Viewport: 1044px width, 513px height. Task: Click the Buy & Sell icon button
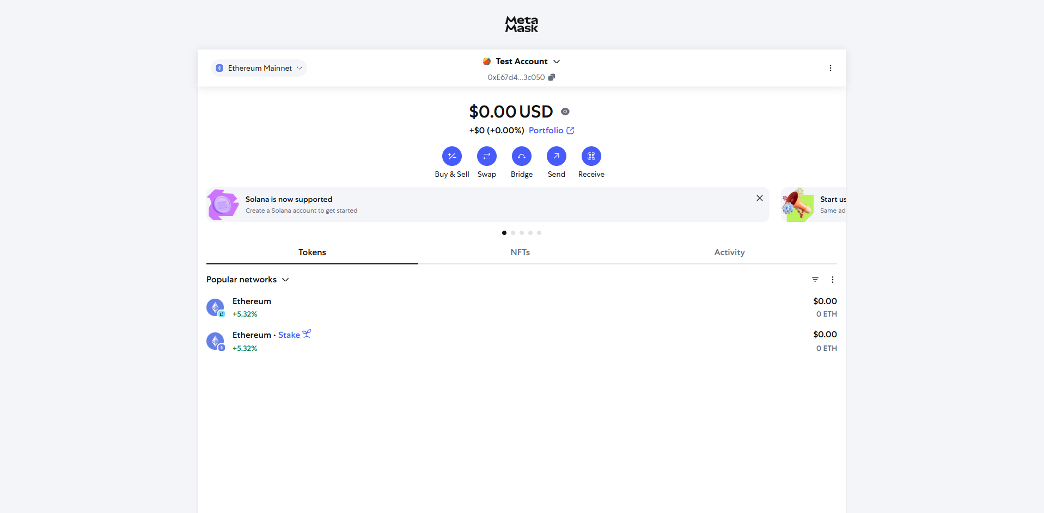click(451, 157)
